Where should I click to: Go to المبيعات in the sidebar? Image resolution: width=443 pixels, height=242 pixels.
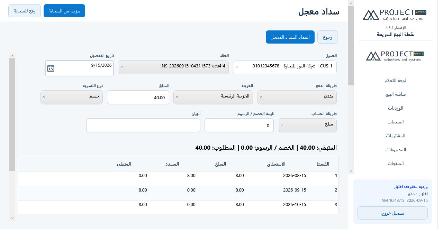point(395,122)
